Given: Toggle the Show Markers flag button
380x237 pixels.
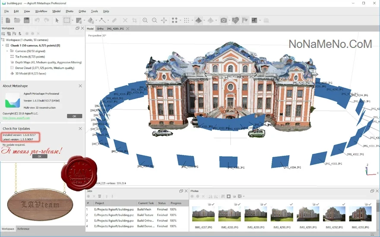Looking at the screenshot, I should (x=245, y=20).
